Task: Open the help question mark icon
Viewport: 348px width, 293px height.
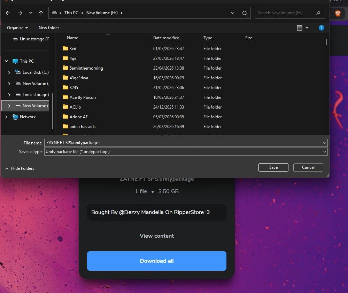Action: (321, 28)
